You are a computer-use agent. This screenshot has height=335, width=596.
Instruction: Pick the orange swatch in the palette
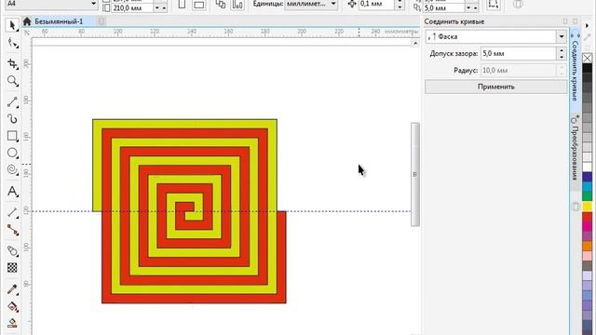(588, 246)
